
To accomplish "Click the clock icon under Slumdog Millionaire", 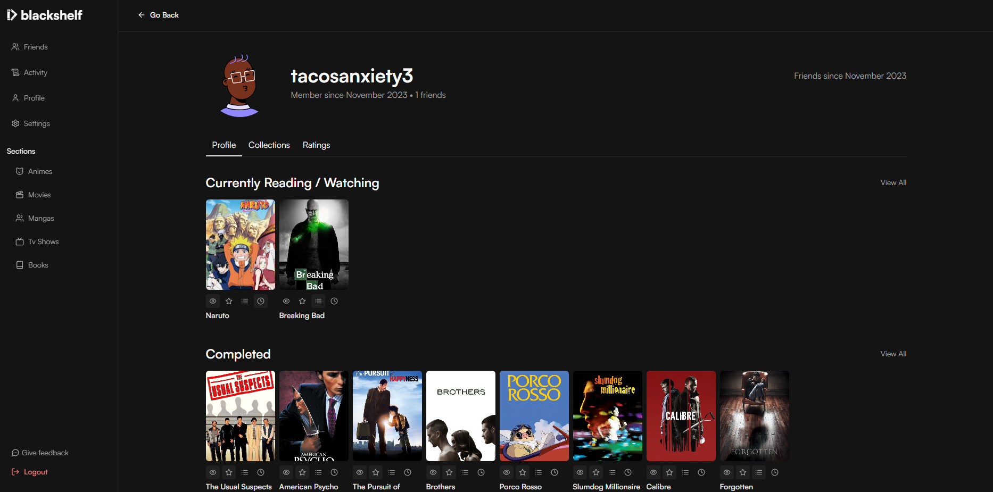I will pyautogui.click(x=628, y=472).
